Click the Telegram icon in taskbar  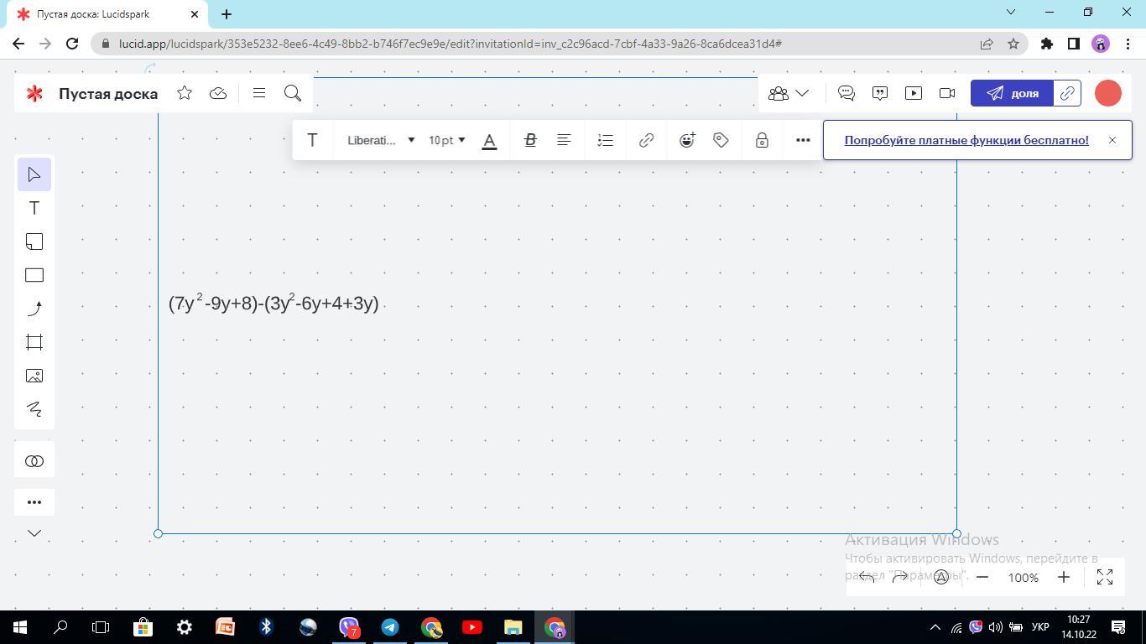390,627
